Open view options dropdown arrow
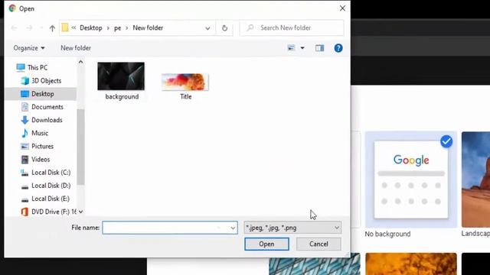Screen dimensions: 490x275 pyautogui.click(x=302, y=48)
